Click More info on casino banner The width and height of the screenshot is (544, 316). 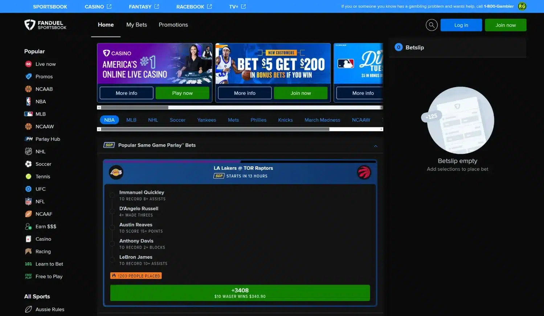click(126, 93)
